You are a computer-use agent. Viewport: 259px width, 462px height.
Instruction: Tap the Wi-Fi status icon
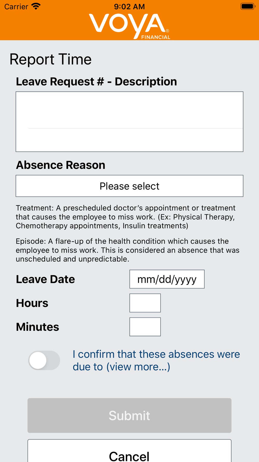pos(36,6)
